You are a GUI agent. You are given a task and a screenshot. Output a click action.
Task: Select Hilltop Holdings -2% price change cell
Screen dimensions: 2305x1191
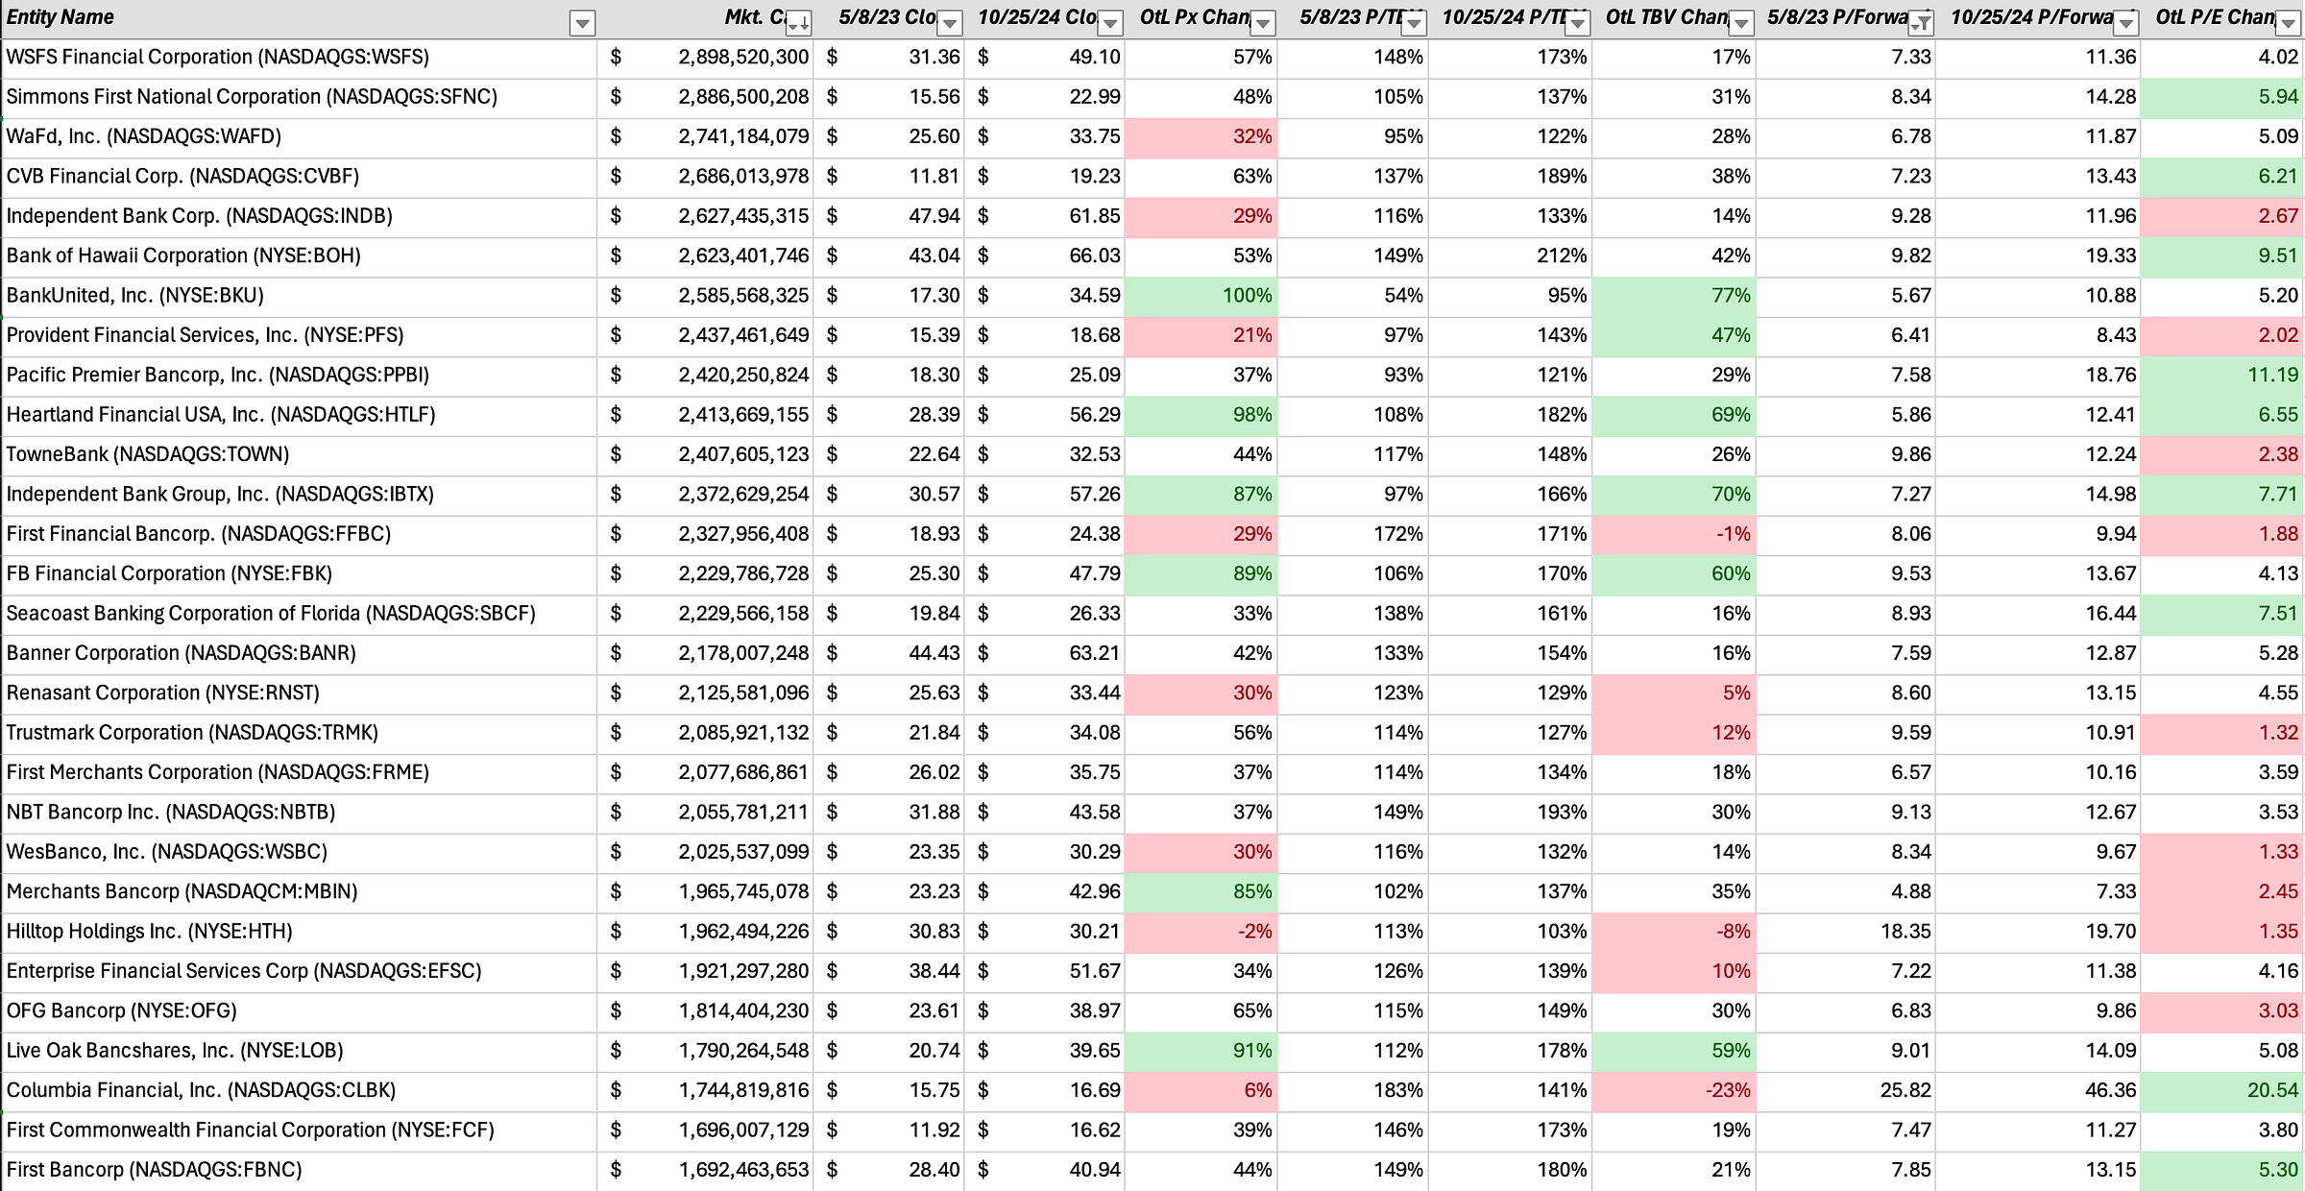click(1201, 932)
